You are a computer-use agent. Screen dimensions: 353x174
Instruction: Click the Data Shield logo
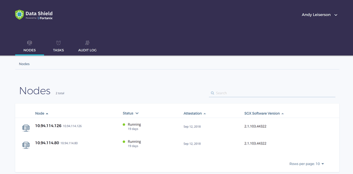tap(34, 15)
